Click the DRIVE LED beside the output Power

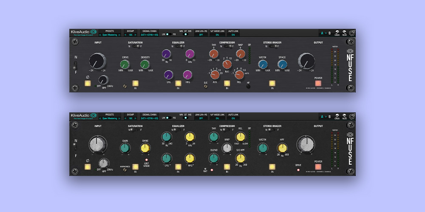click(298, 170)
